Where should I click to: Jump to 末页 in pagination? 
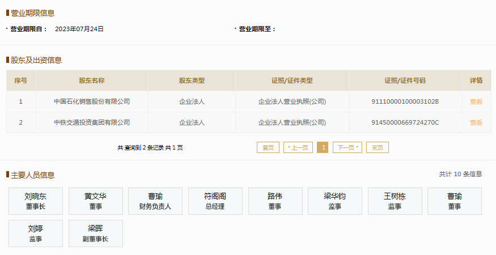click(378, 147)
